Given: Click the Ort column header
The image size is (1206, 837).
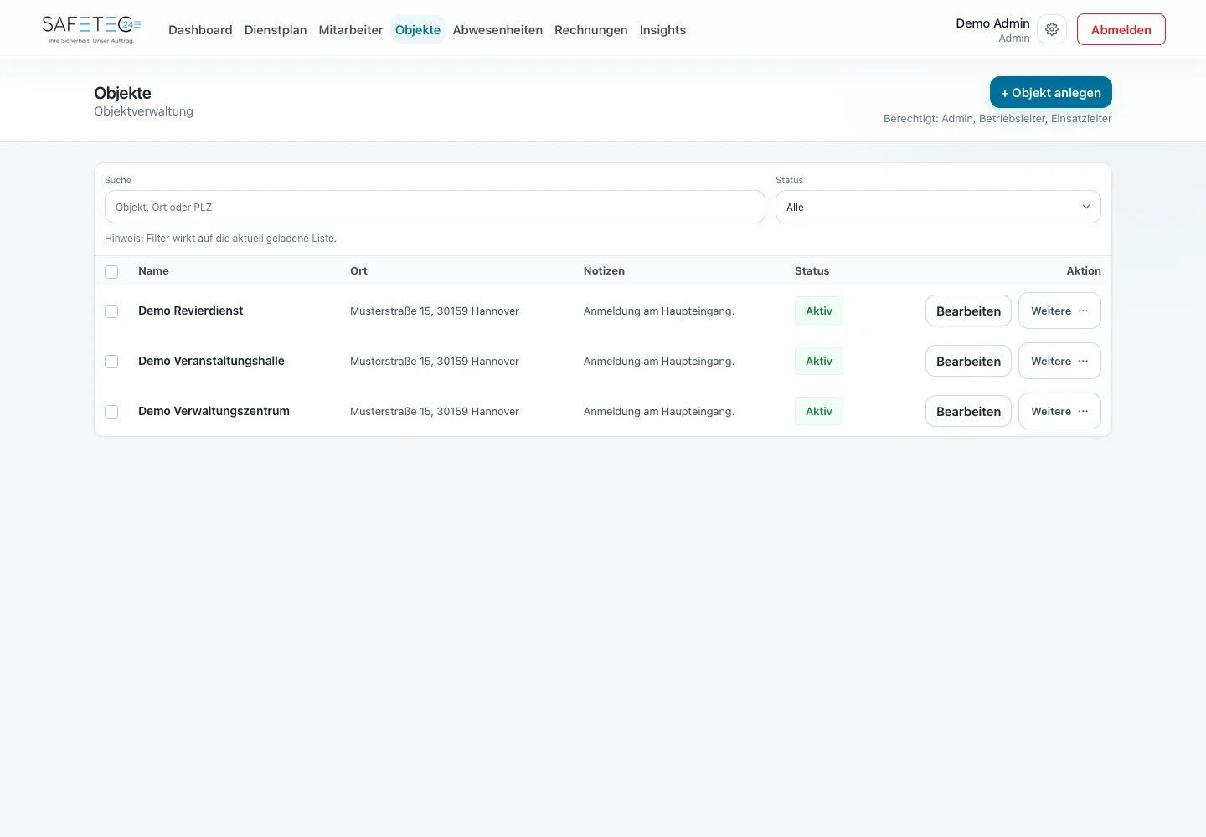Looking at the screenshot, I should point(358,270).
